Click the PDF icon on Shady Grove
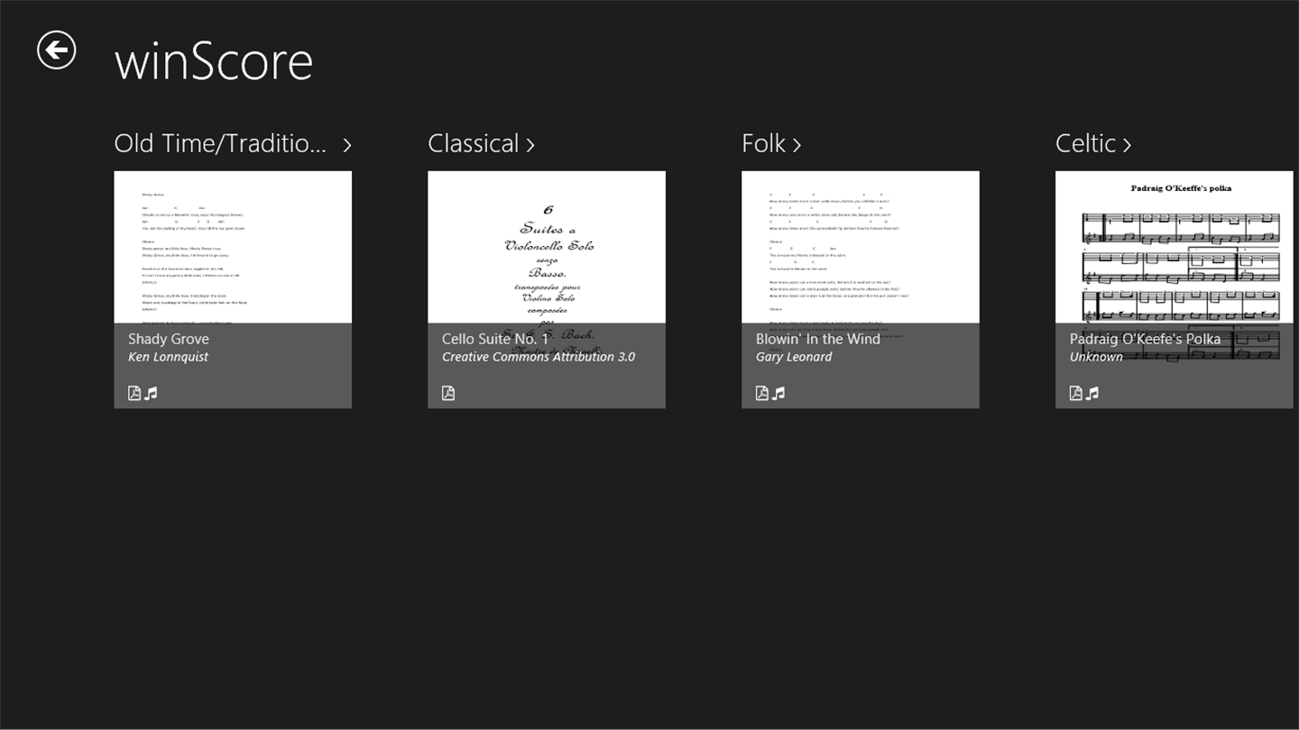Image resolution: width=1299 pixels, height=730 pixels. [x=134, y=393]
